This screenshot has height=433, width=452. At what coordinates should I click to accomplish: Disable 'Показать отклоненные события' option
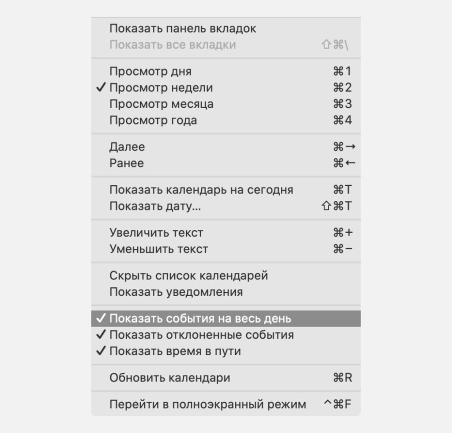tap(201, 335)
